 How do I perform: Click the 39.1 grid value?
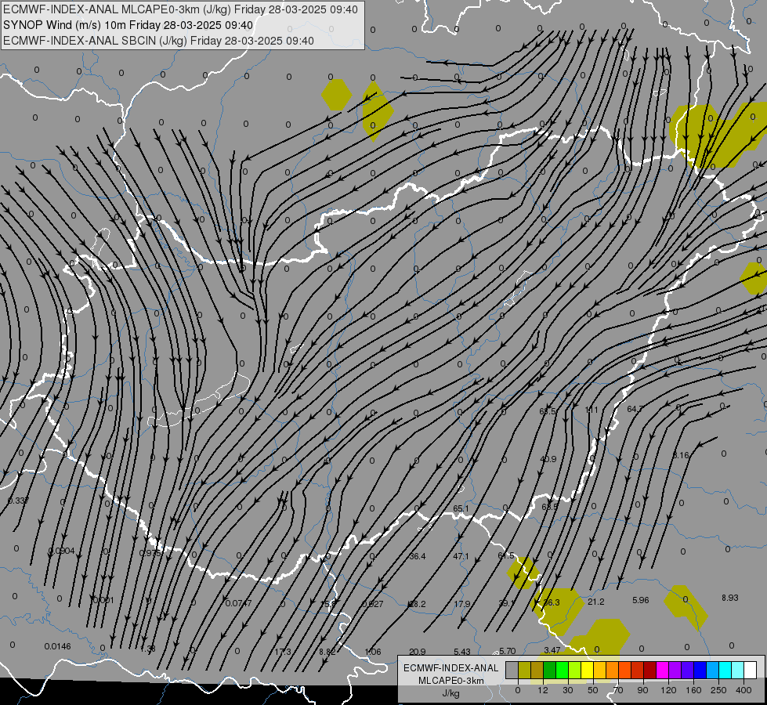coord(506,603)
